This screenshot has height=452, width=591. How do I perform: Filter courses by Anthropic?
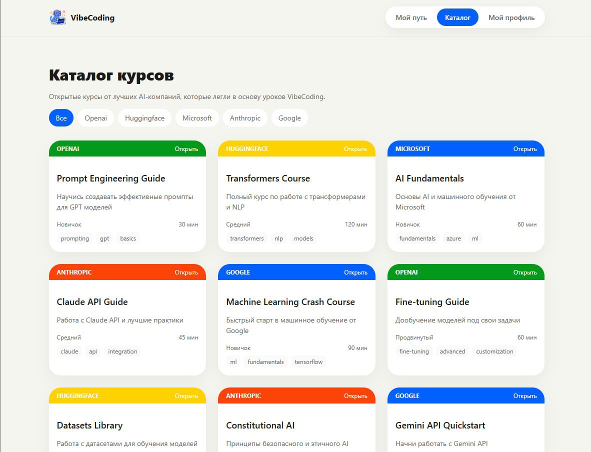click(245, 118)
